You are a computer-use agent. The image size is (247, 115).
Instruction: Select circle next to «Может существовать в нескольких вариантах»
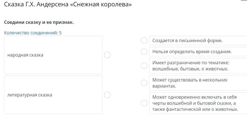coord(144,83)
